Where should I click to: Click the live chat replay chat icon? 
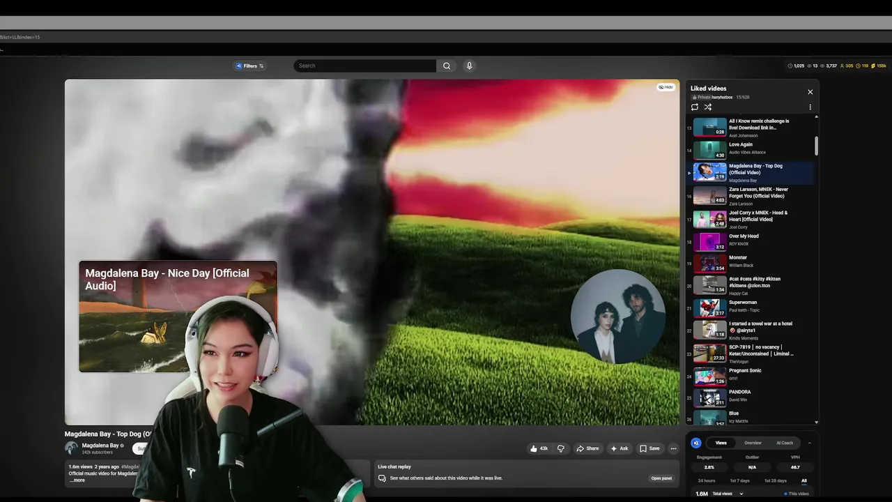click(382, 478)
